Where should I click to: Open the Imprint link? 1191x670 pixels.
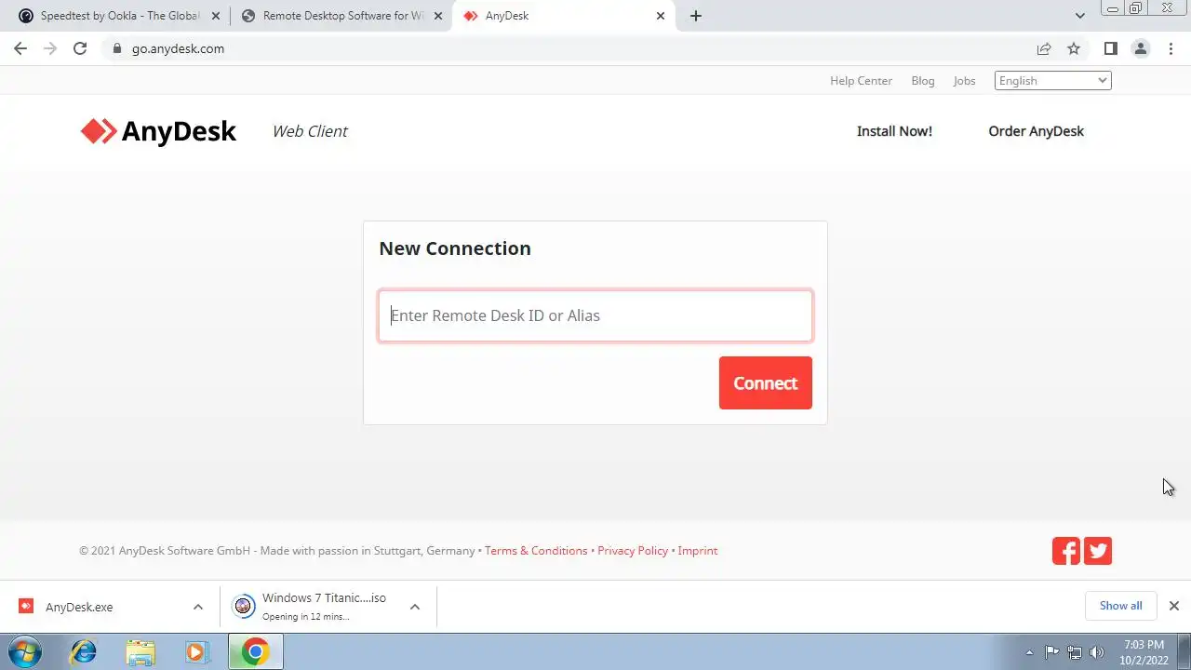click(698, 551)
